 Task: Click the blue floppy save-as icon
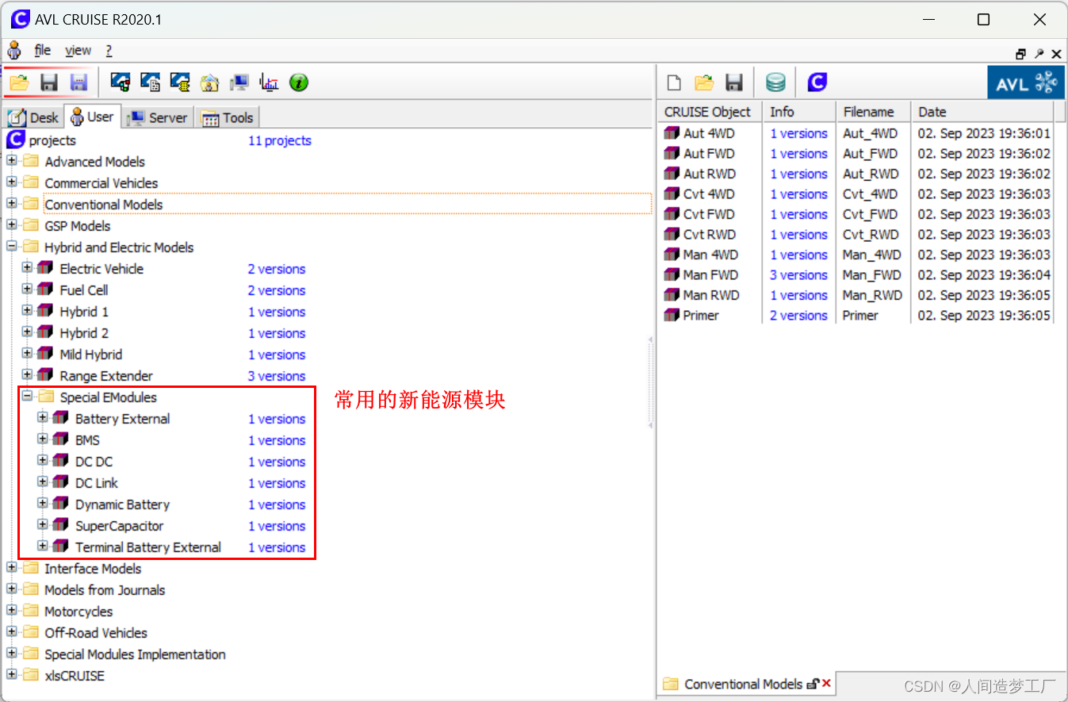78,82
